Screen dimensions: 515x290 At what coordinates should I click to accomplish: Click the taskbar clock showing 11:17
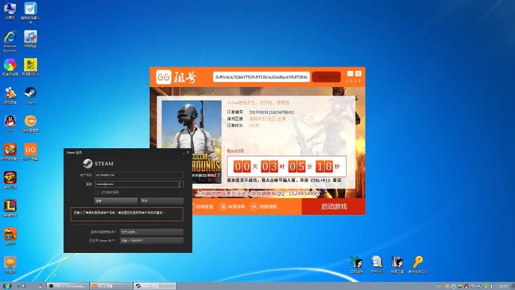pos(503,286)
